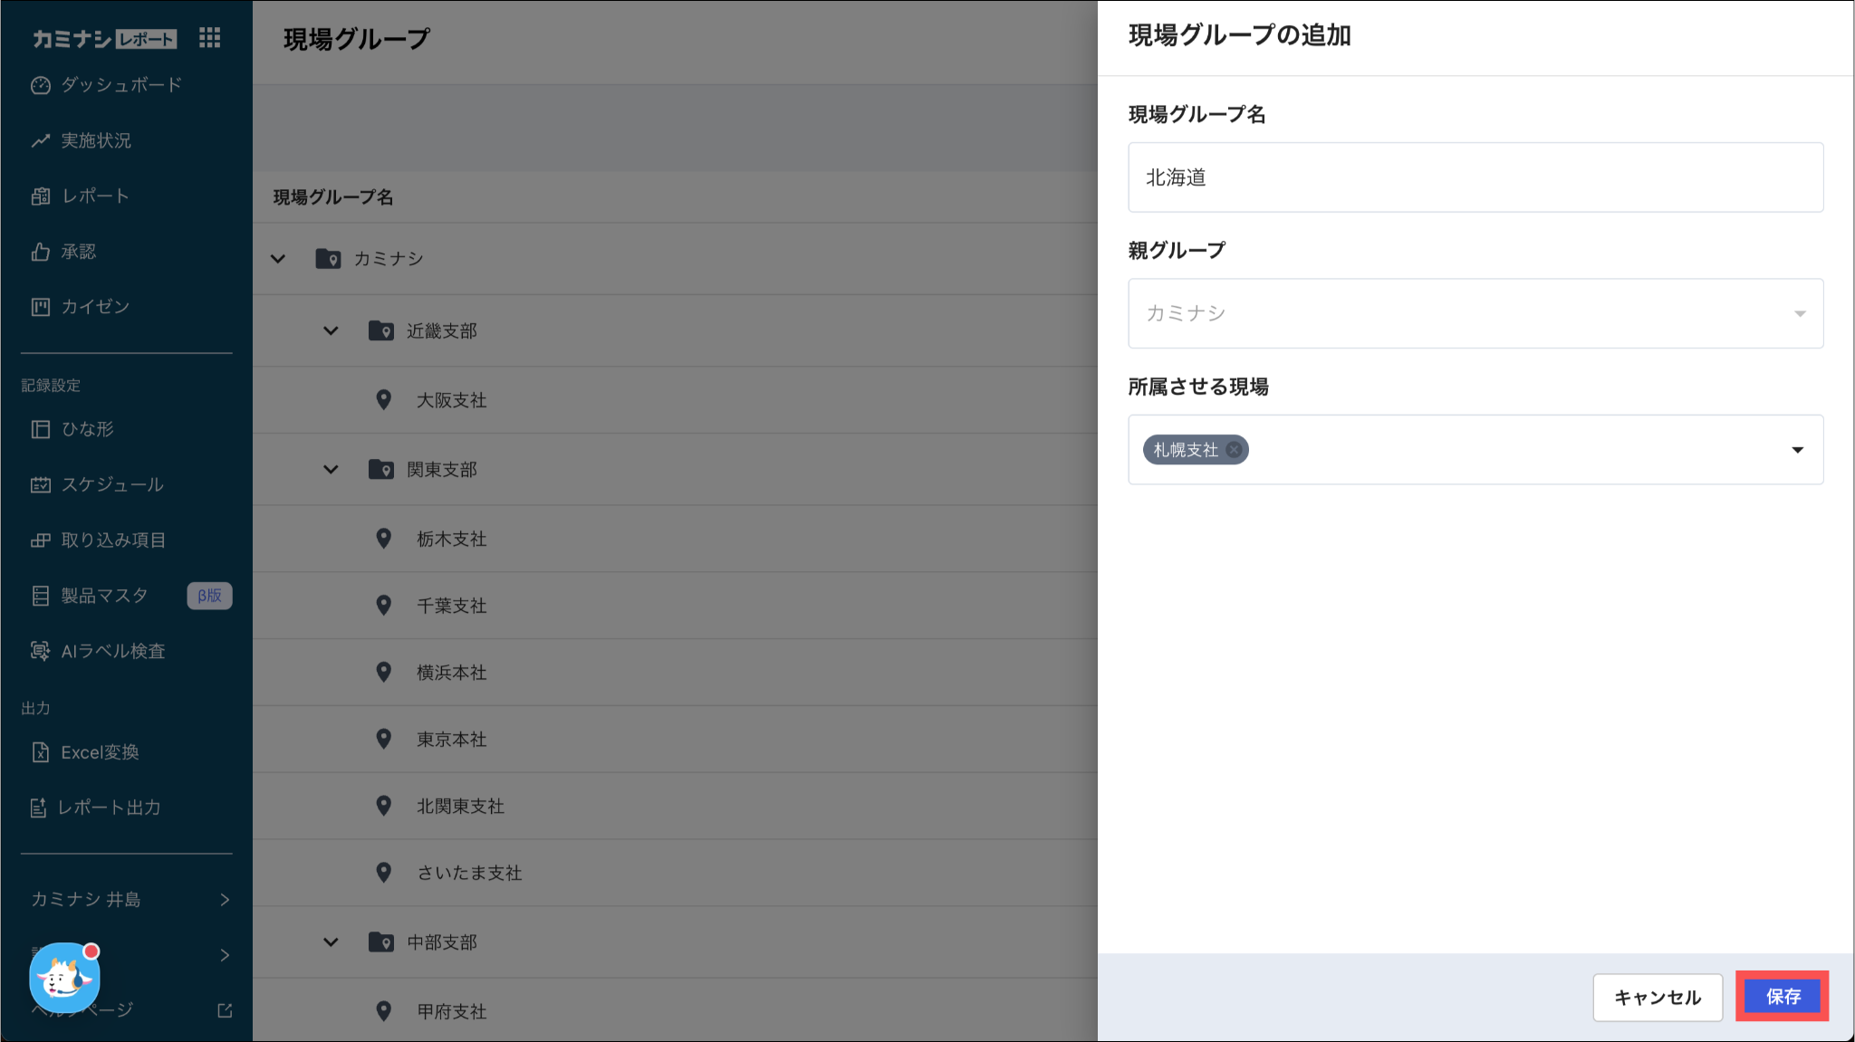Collapse the 関東支部 group chevron
This screenshot has height=1042, width=1855.
(x=331, y=470)
